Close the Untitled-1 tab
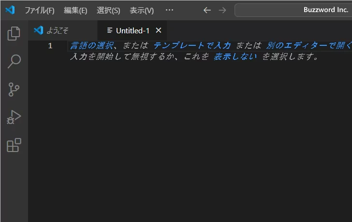 point(159,30)
